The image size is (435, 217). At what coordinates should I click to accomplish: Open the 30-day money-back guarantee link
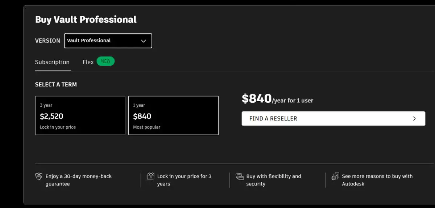79,180
